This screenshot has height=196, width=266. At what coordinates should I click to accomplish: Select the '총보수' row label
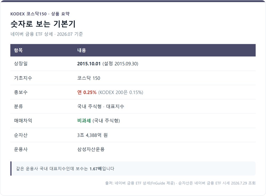coord(21,92)
